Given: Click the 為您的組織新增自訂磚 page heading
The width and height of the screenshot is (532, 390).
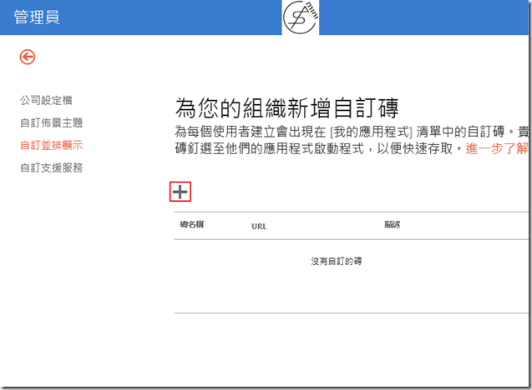Looking at the screenshot, I should click(x=286, y=107).
